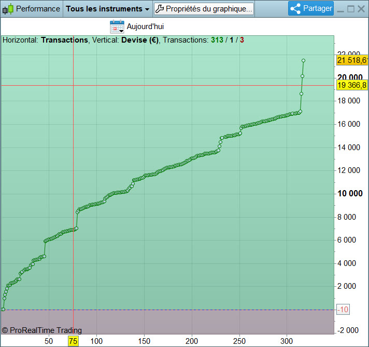Maximize the Performance window
This screenshot has width=369, height=347.
[x=351, y=9]
